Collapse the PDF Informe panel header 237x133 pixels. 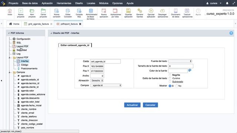tap(9, 33)
